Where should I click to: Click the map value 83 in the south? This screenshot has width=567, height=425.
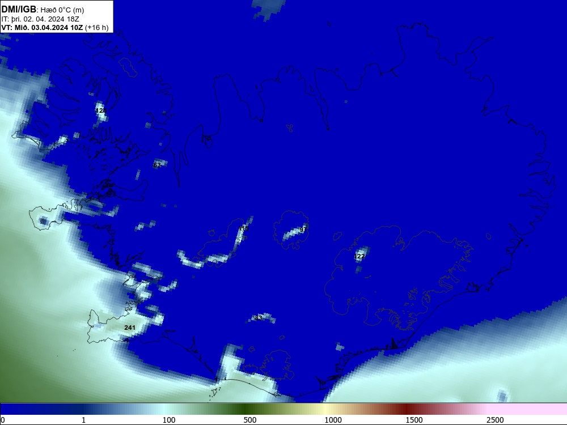[258, 318]
